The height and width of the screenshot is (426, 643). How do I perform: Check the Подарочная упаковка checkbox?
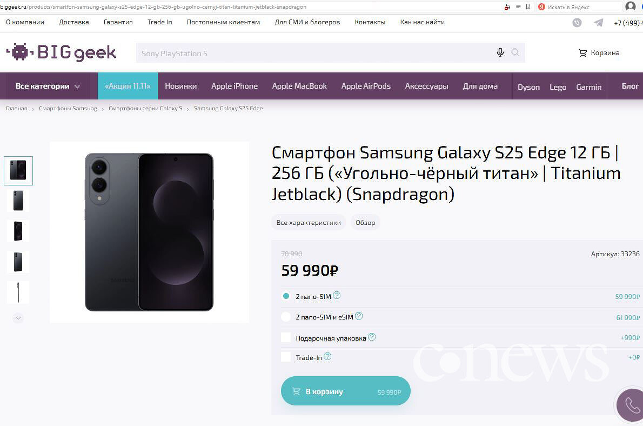[286, 338]
